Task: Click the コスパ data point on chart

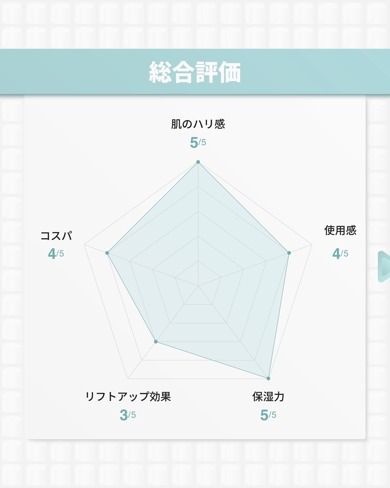Action: 107,253
